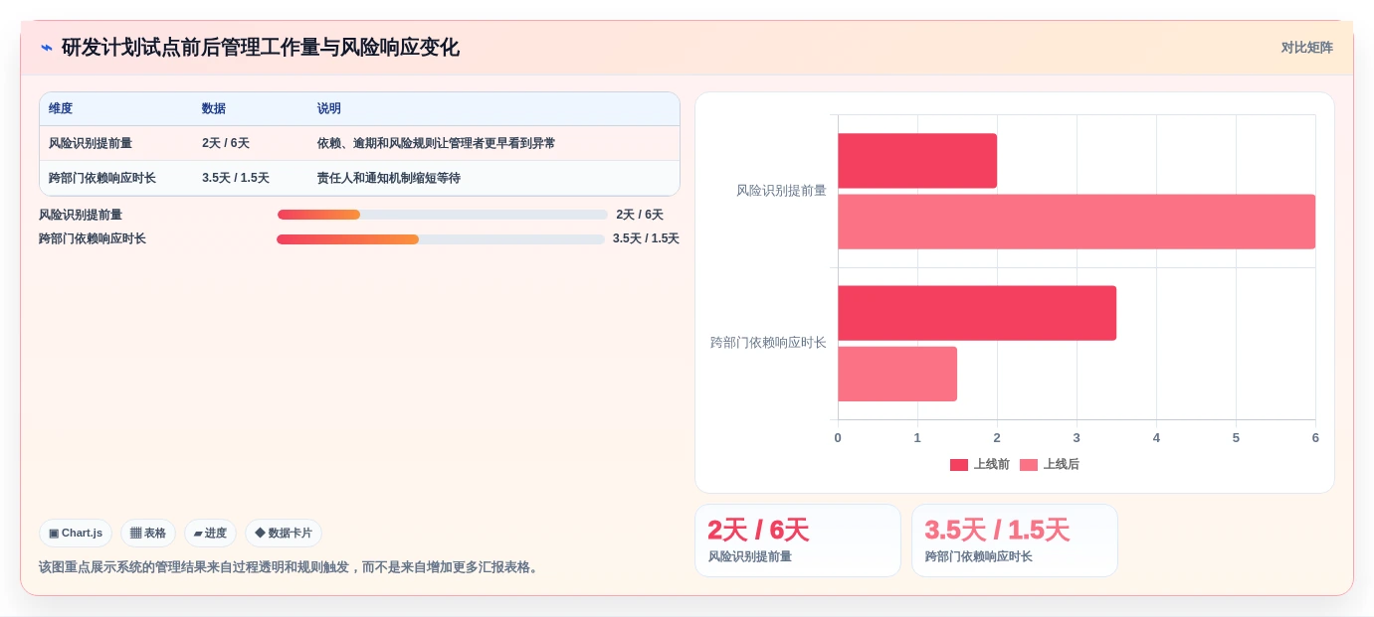1374x617 pixels.
Task: Select the 数据卡片 tag chip
Action: coord(284,533)
